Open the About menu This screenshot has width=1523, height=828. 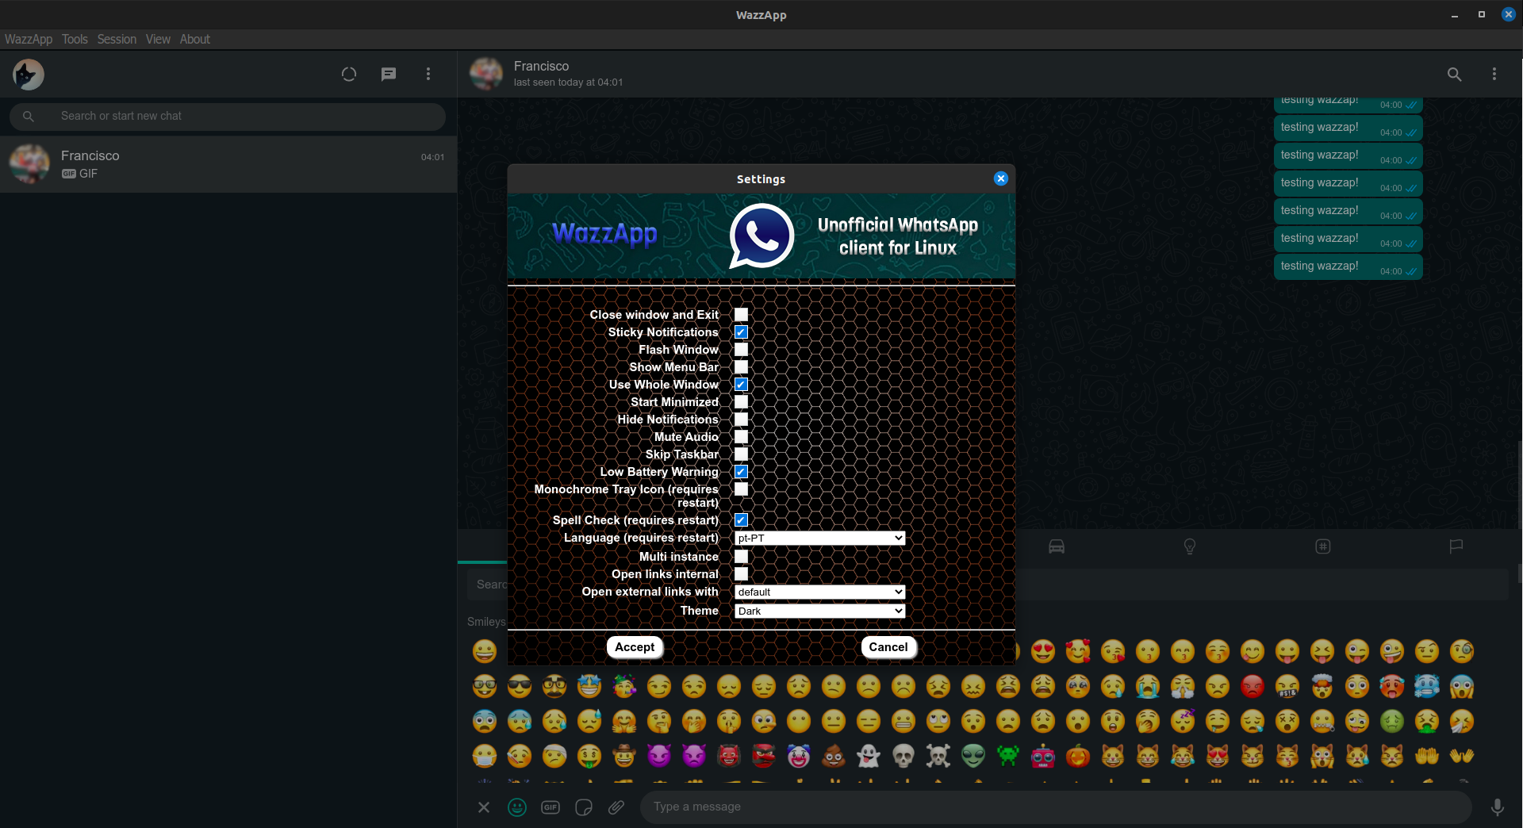point(195,39)
